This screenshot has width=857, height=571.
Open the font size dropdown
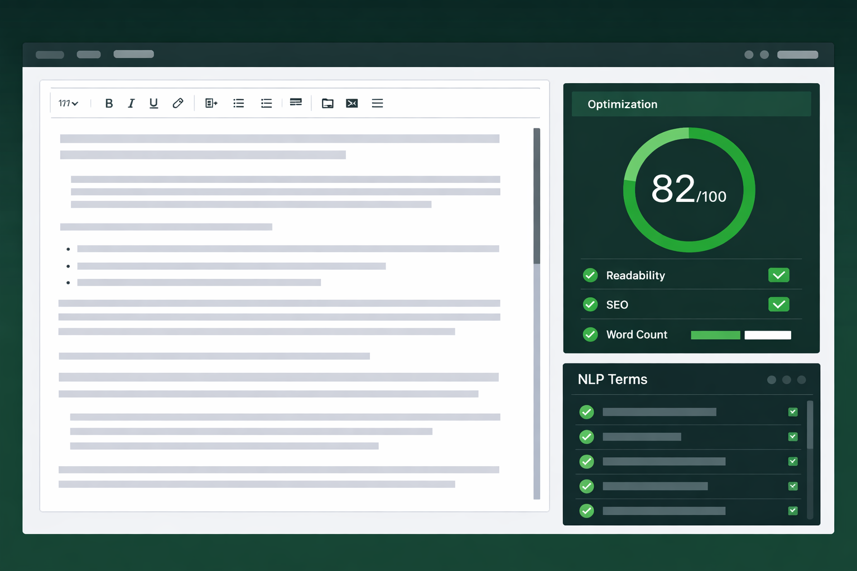coord(68,103)
